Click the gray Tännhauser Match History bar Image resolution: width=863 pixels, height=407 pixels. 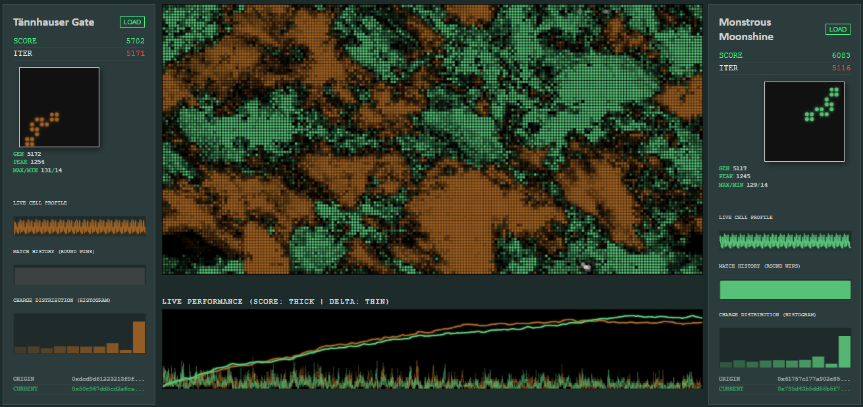[80, 275]
